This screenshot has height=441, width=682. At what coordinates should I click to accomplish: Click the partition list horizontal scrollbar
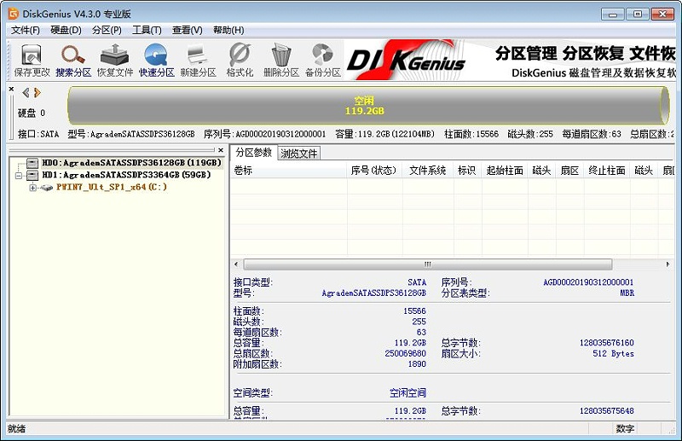pyautogui.click(x=426, y=264)
